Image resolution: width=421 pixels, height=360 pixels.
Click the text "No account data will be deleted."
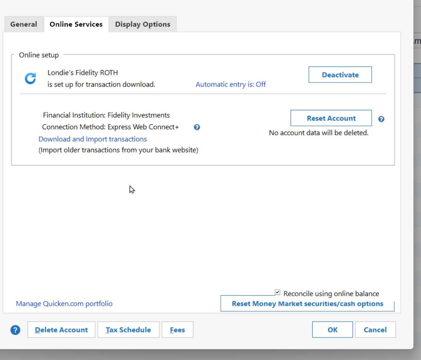click(x=319, y=133)
